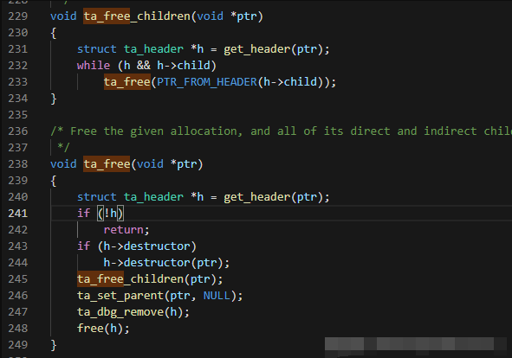This screenshot has height=358, width=512.
Task: Click the comment terminator */ on line 237
Action: [x=63, y=148]
